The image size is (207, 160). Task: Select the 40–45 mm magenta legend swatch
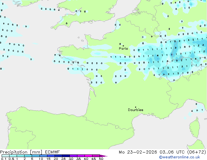88,156
